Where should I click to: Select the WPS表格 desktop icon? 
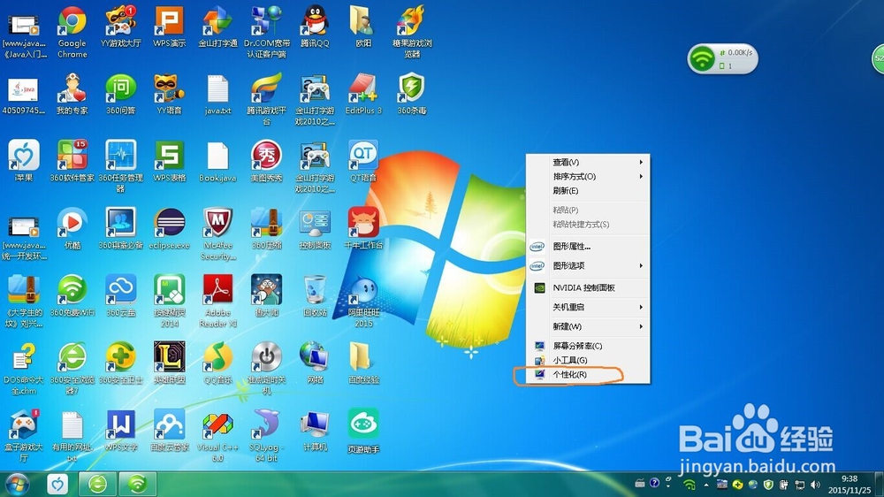(x=169, y=161)
